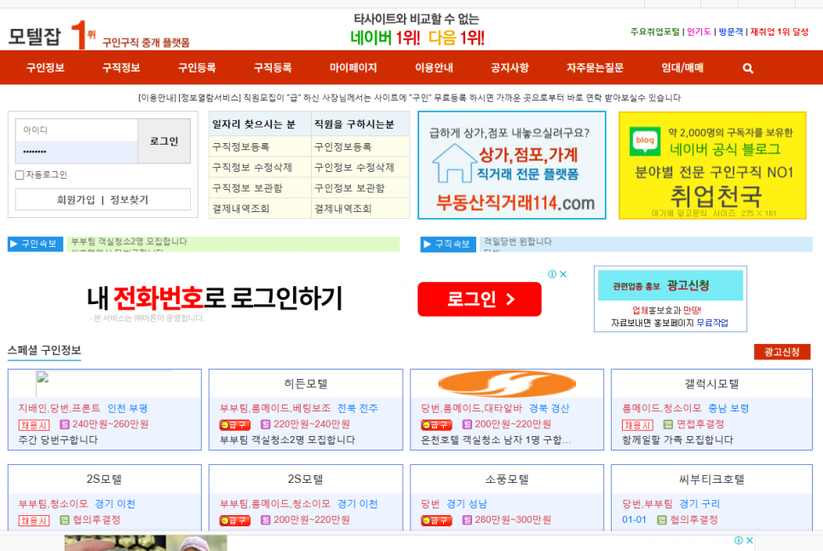Click the 구직속보 play arrow label
823x551 pixels.
[448, 244]
